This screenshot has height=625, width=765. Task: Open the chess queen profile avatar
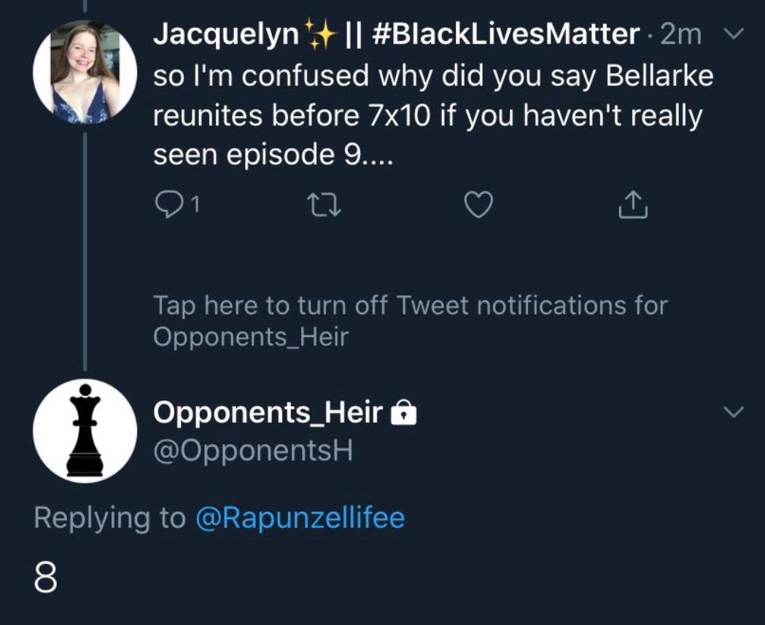click(x=85, y=430)
